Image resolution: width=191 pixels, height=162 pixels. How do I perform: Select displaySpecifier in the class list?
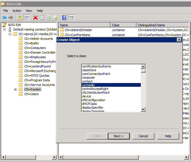pyautogui.click(x=111, y=108)
